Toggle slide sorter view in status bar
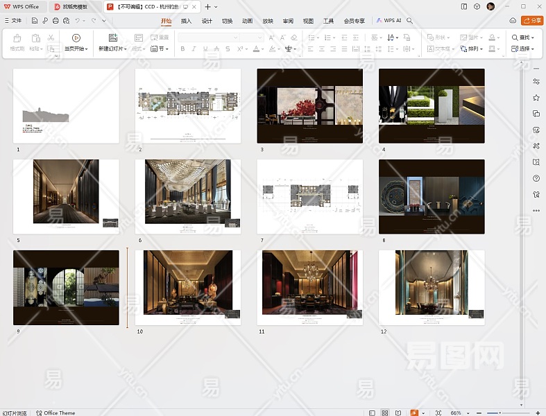The width and height of the screenshot is (546, 416). 385,413
